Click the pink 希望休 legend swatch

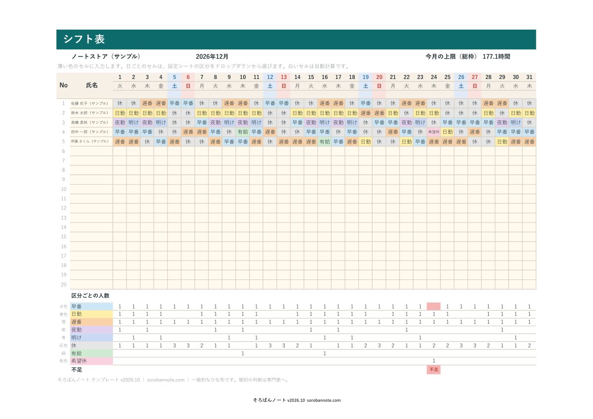coord(91,361)
